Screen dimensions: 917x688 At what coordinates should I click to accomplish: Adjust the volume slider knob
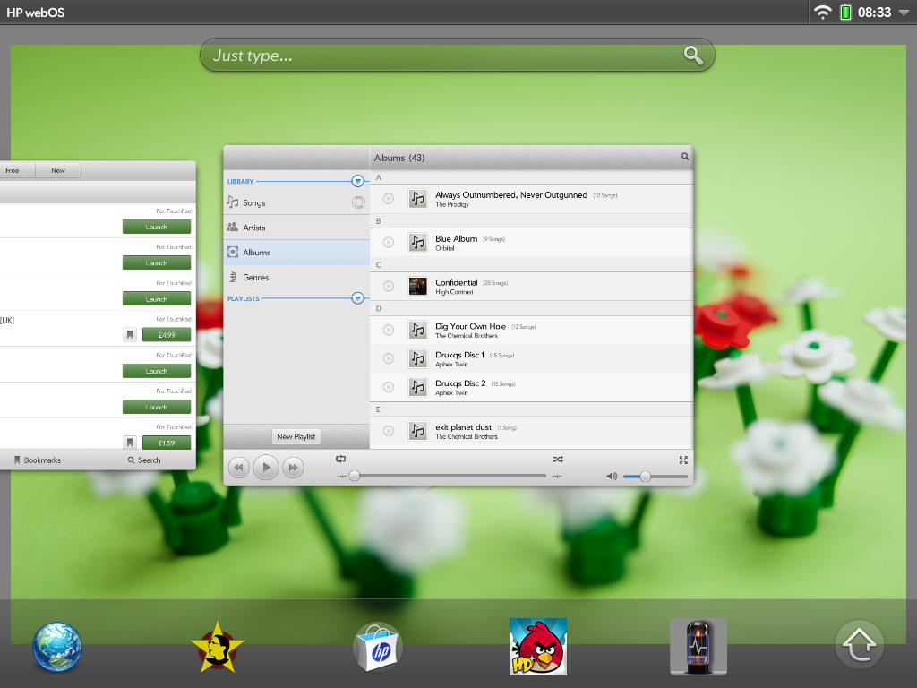point(645,477)
